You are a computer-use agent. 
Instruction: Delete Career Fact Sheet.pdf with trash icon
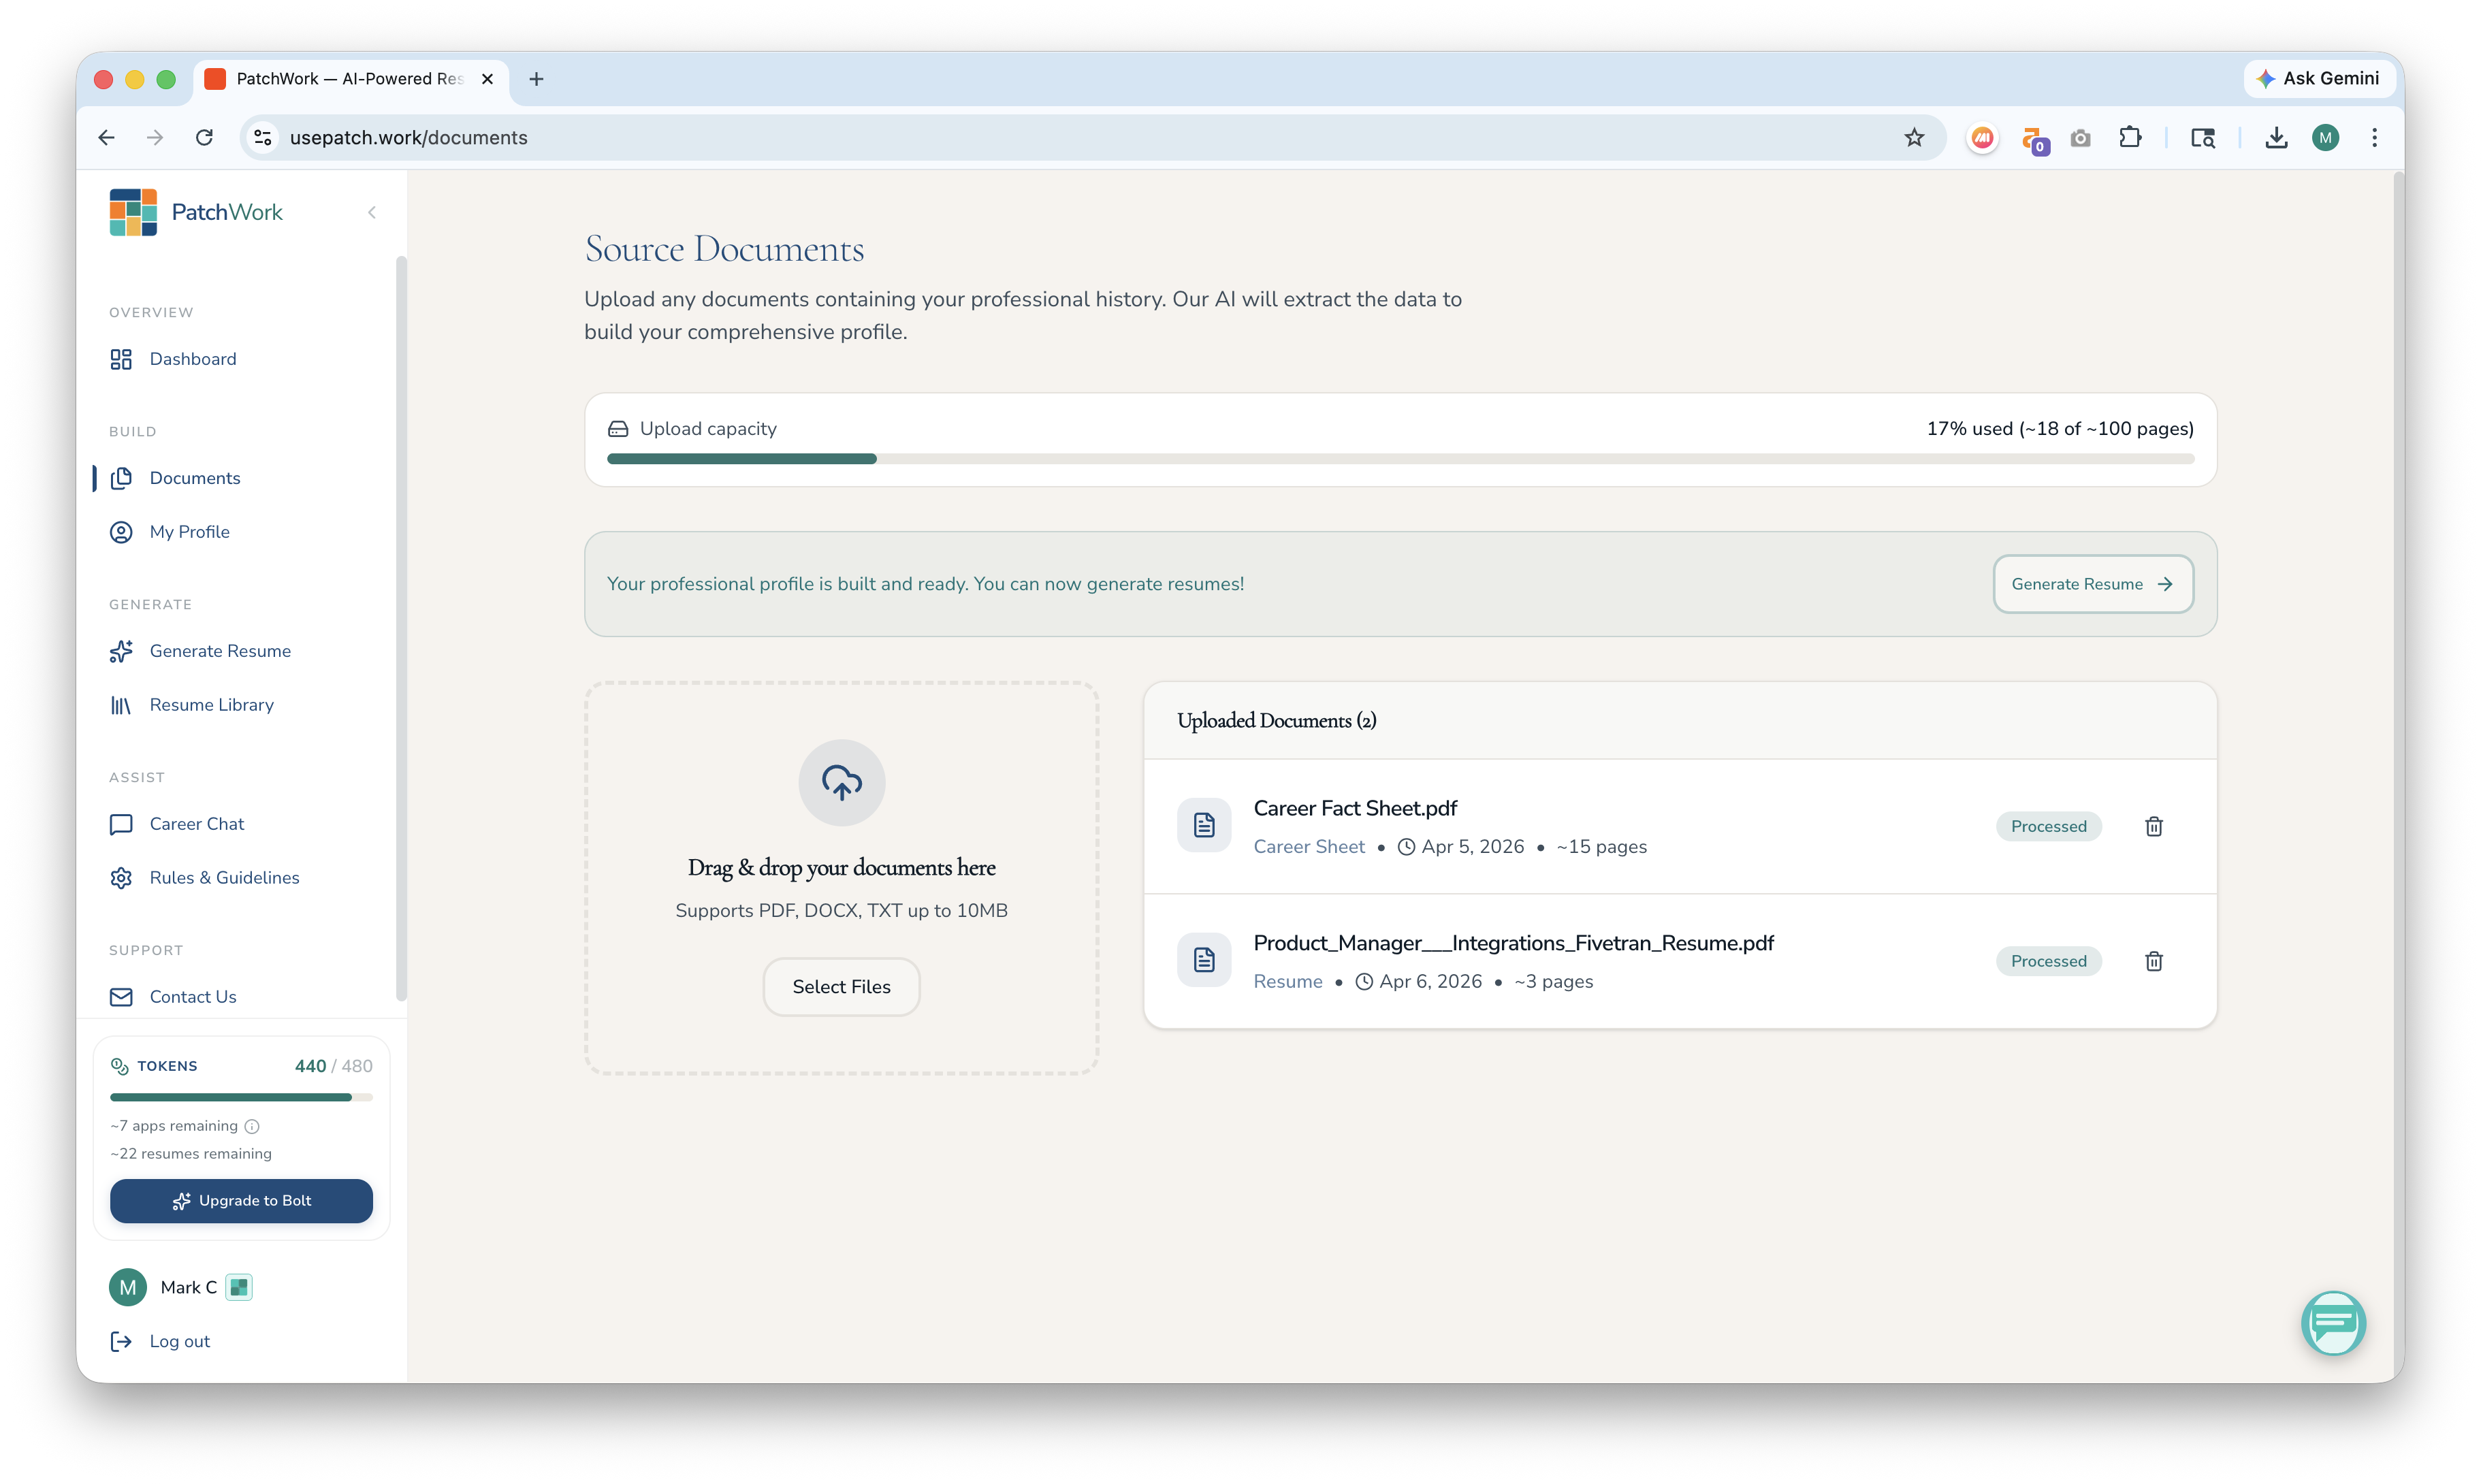coord(2153,826)
